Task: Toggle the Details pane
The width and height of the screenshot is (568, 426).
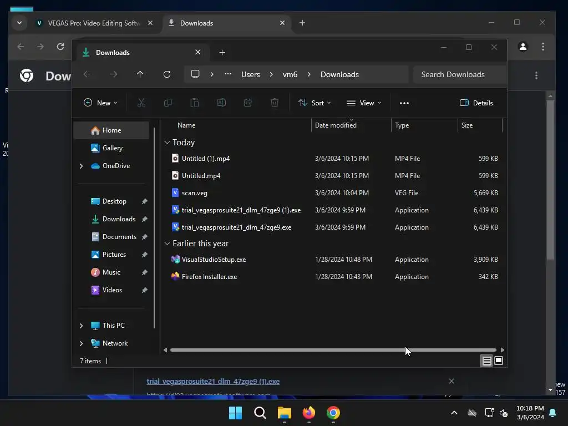Action: 476,103
